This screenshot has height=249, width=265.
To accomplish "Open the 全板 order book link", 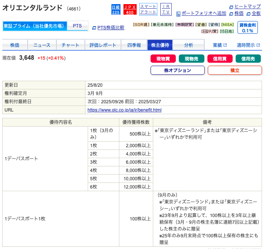I will tap(256, 14).
